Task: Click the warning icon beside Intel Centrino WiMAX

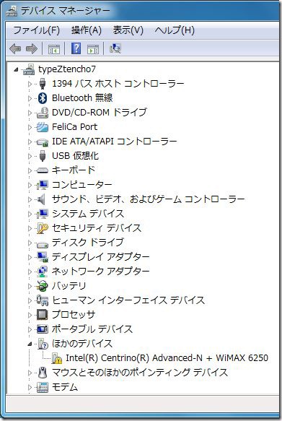Action: 57,358
